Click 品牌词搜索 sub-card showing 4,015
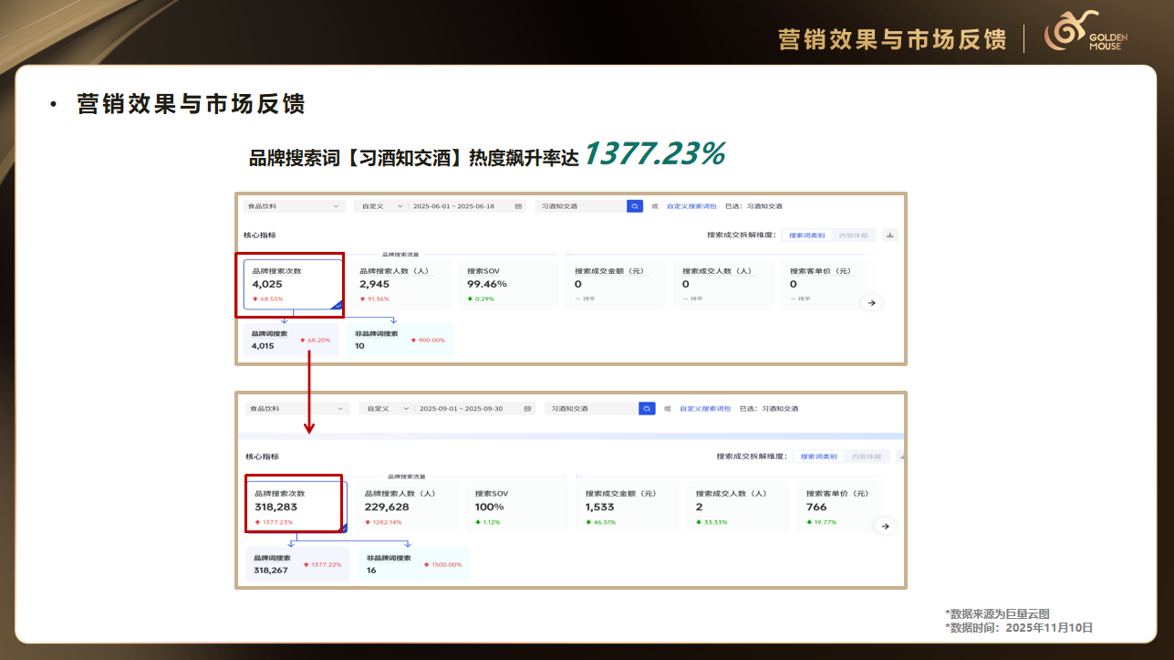The image size is (1174, 660). pyautogui.click(x=291, y=340)
